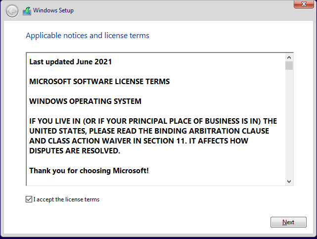This screenshot has width=317, height=239.
Task: Click the 'DISPUTES ARE RESOLVED' text
Action: click(x=73, y=151)
